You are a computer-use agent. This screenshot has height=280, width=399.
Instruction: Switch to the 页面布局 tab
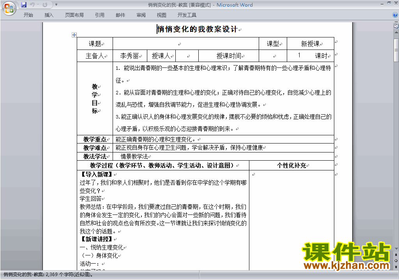click(x=74, y=15)
